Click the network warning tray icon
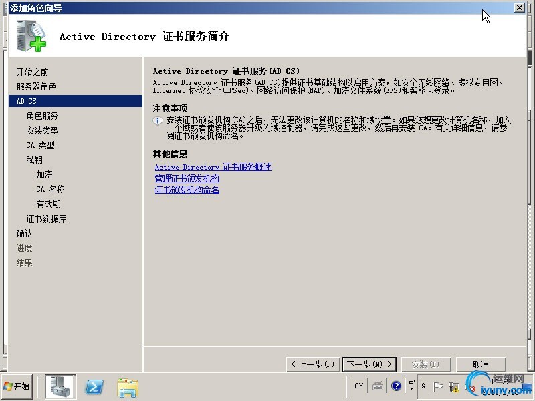The height and width of the screenshot is (401, 535). click(x=454, y=387)
